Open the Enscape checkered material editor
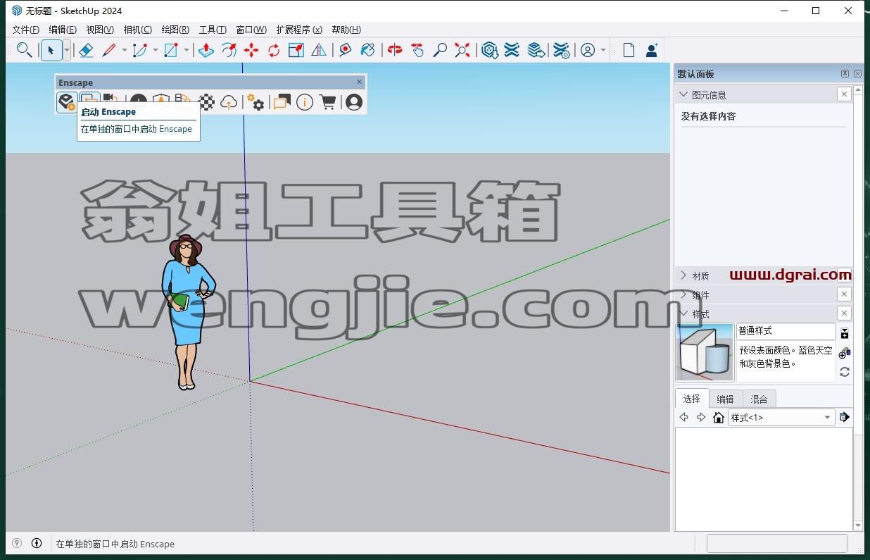Screen dimensions: 870x560 click(206, 102)
